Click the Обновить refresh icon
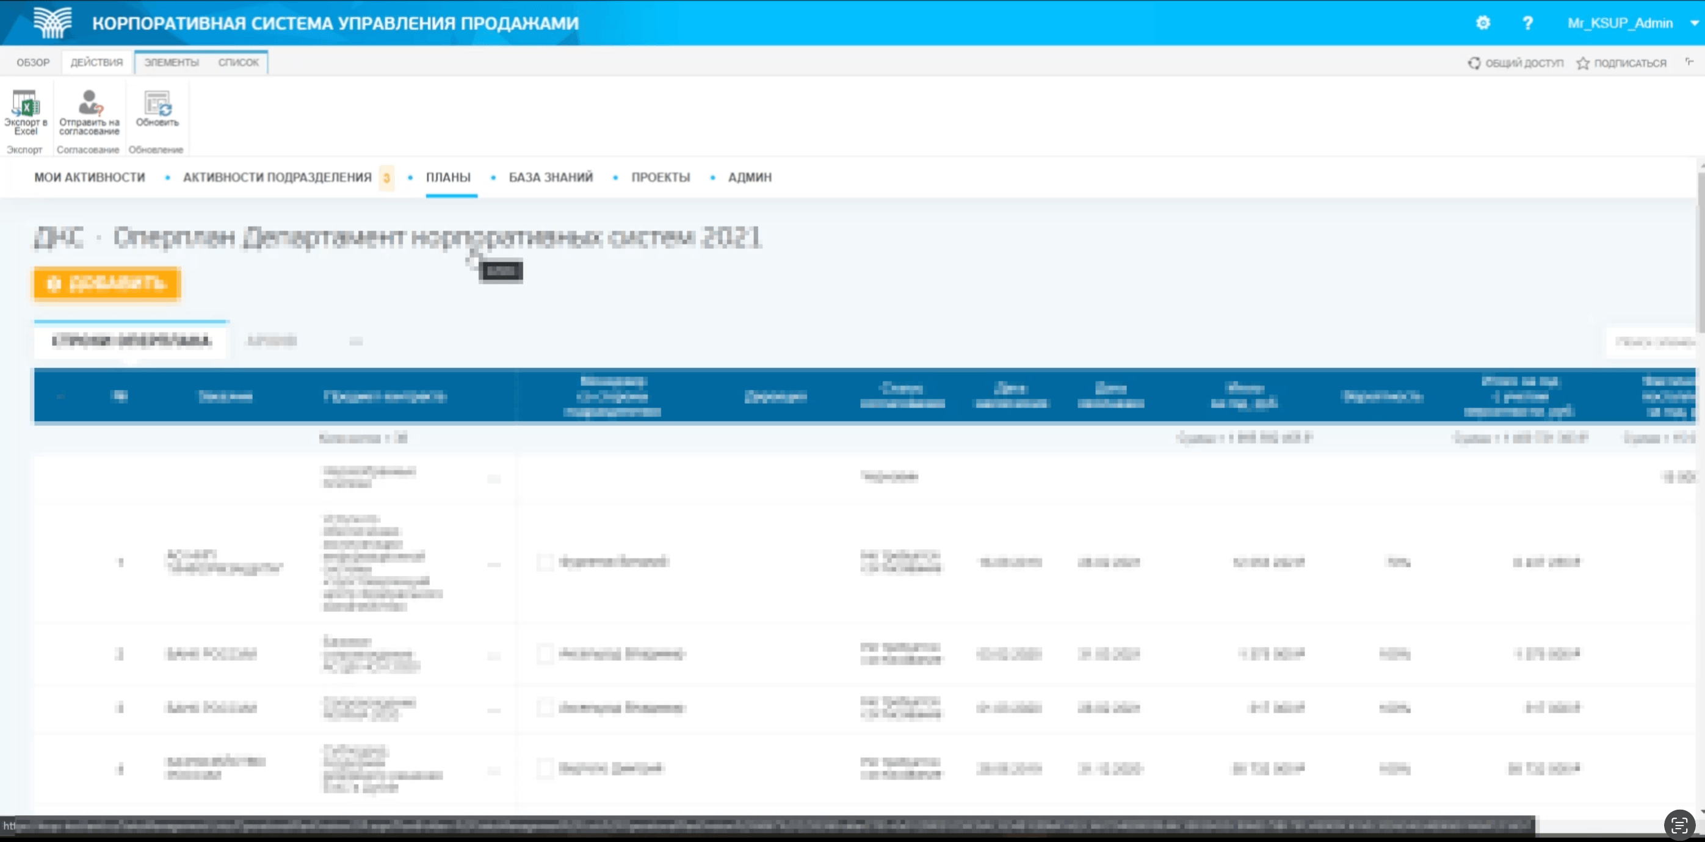Screen dimensions: 1705x842 click(157, 104)
